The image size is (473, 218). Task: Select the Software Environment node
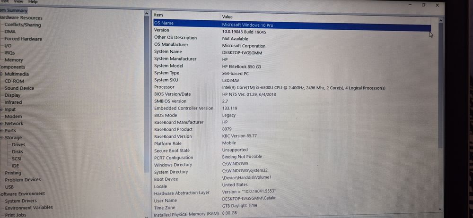tap(22, 193)
